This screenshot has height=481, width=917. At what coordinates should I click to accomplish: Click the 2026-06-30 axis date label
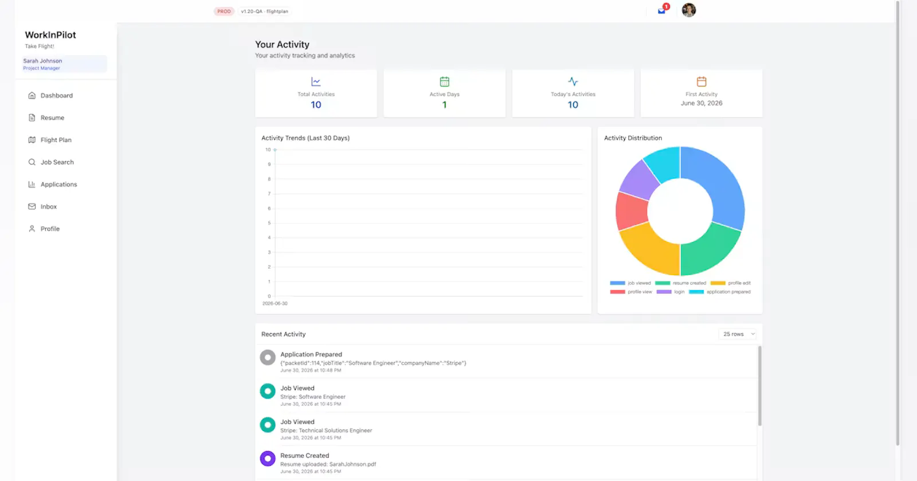click(x=275, y=303)
